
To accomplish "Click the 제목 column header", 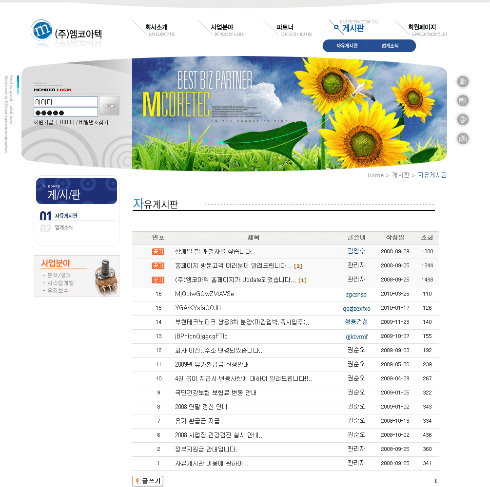I will [x=254, y=238].
